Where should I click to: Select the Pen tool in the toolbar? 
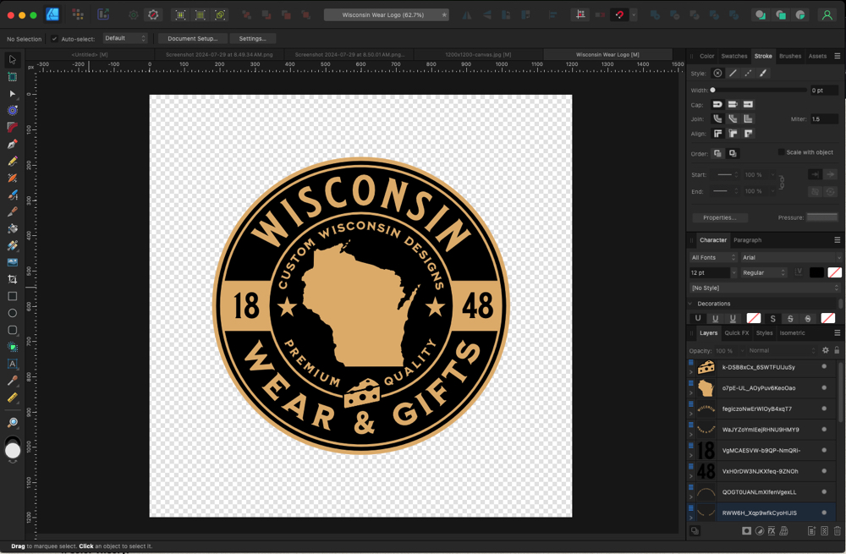tap(13, 145)
